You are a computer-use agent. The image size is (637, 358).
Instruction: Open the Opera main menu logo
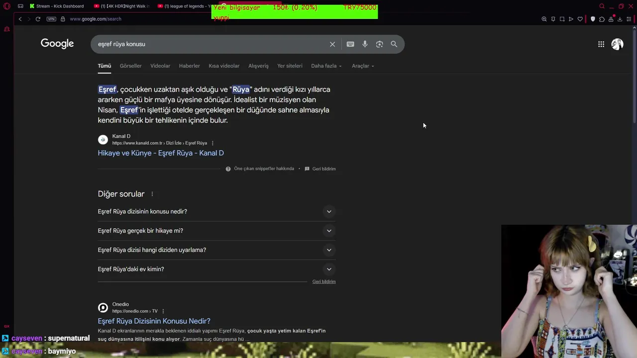pos(6,6)
